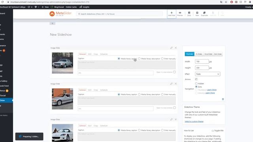Select second slide Enter manually radio
Viewport: 253px width, 142px height.
tap(162, 95)
